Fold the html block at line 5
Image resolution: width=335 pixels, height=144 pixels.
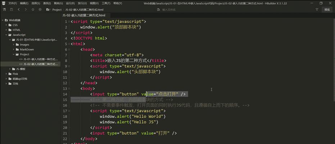coord(69,44)
